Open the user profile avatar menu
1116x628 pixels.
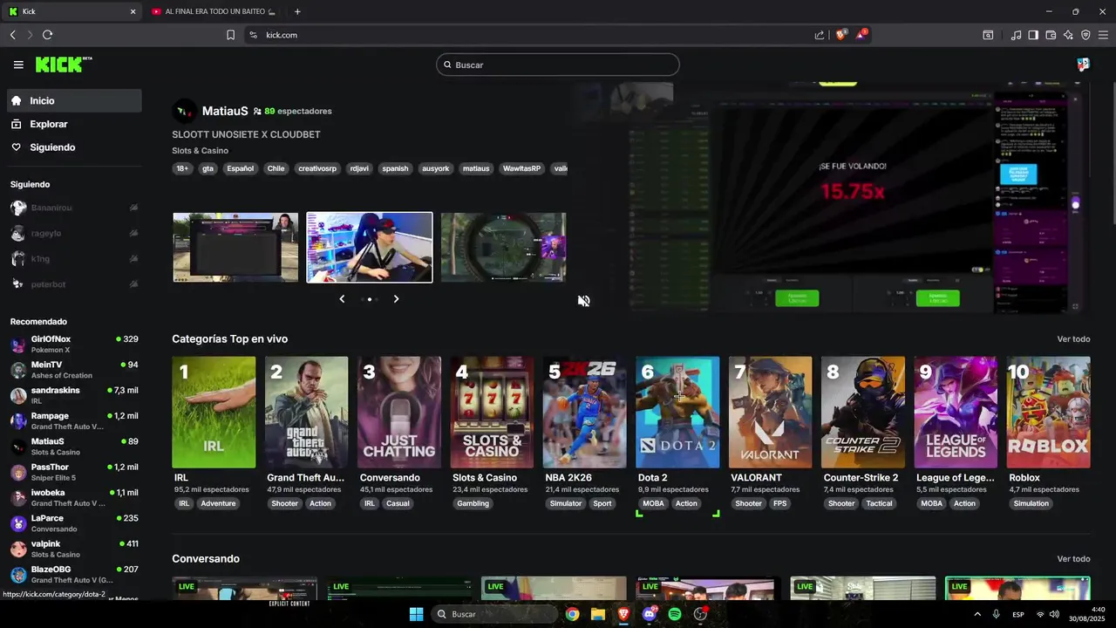coord(1083,65)
